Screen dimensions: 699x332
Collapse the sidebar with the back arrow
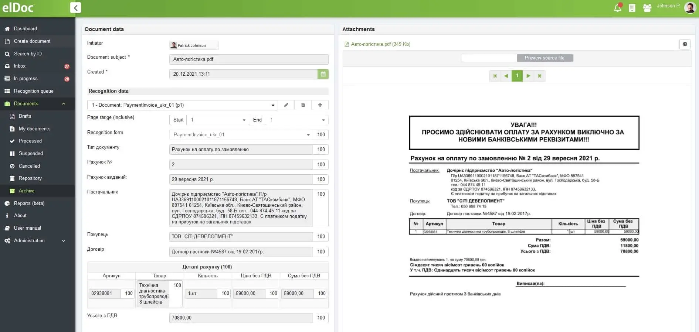pos(75,8)
